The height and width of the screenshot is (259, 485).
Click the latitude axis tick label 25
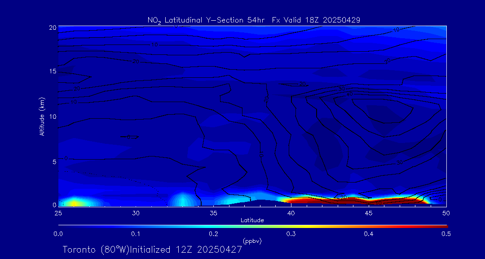58,213
